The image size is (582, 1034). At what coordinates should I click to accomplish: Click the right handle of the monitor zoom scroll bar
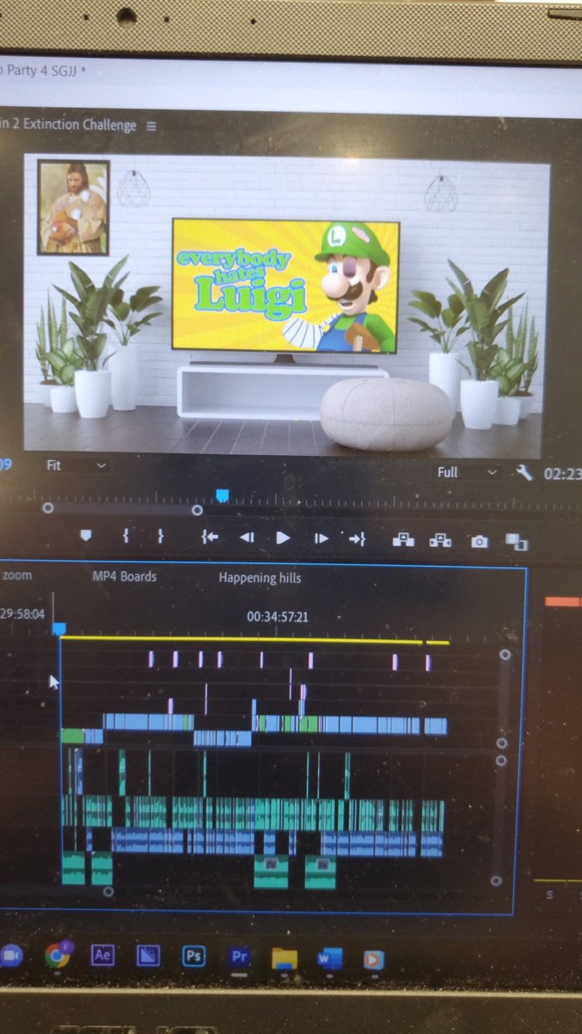(197, 510)
